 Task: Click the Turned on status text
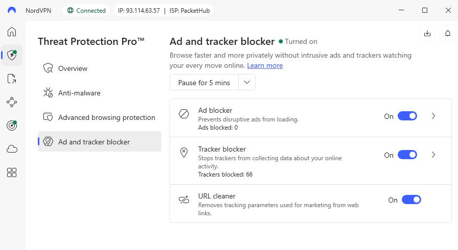click(x=301, y=41)
